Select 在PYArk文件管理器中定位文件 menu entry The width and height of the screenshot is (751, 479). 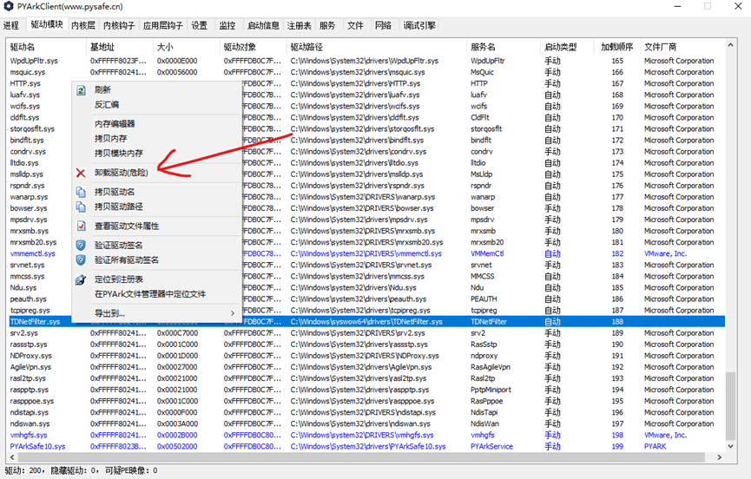click(149, 294)
